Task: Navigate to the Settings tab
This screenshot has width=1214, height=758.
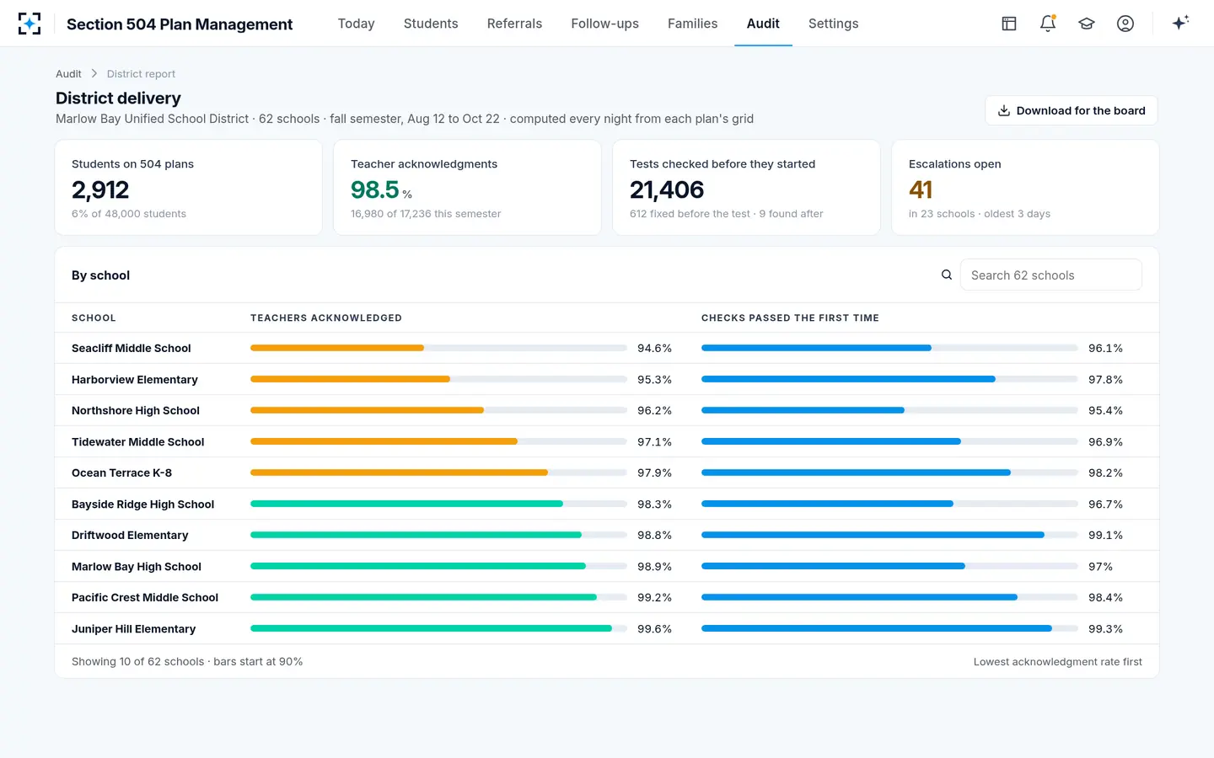Action: (x=833, y=24)
